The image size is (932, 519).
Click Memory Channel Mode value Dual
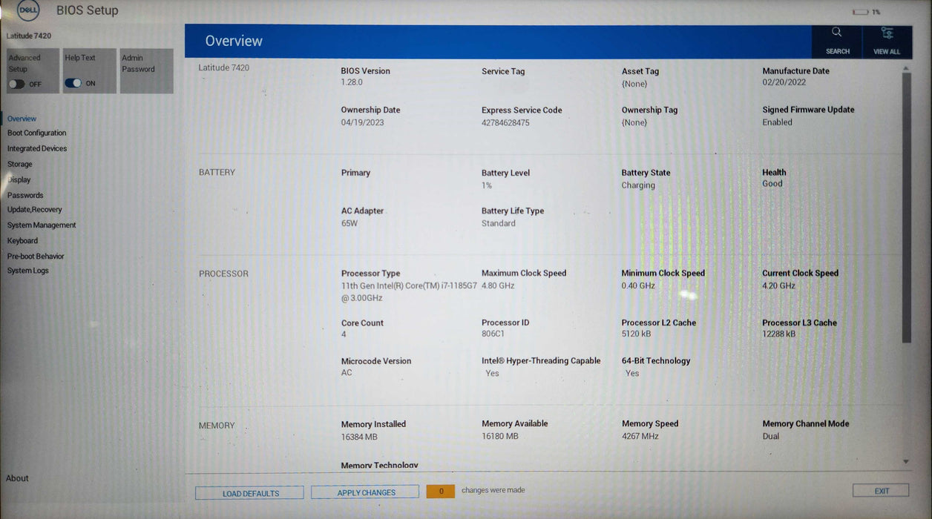coord(771,436)
